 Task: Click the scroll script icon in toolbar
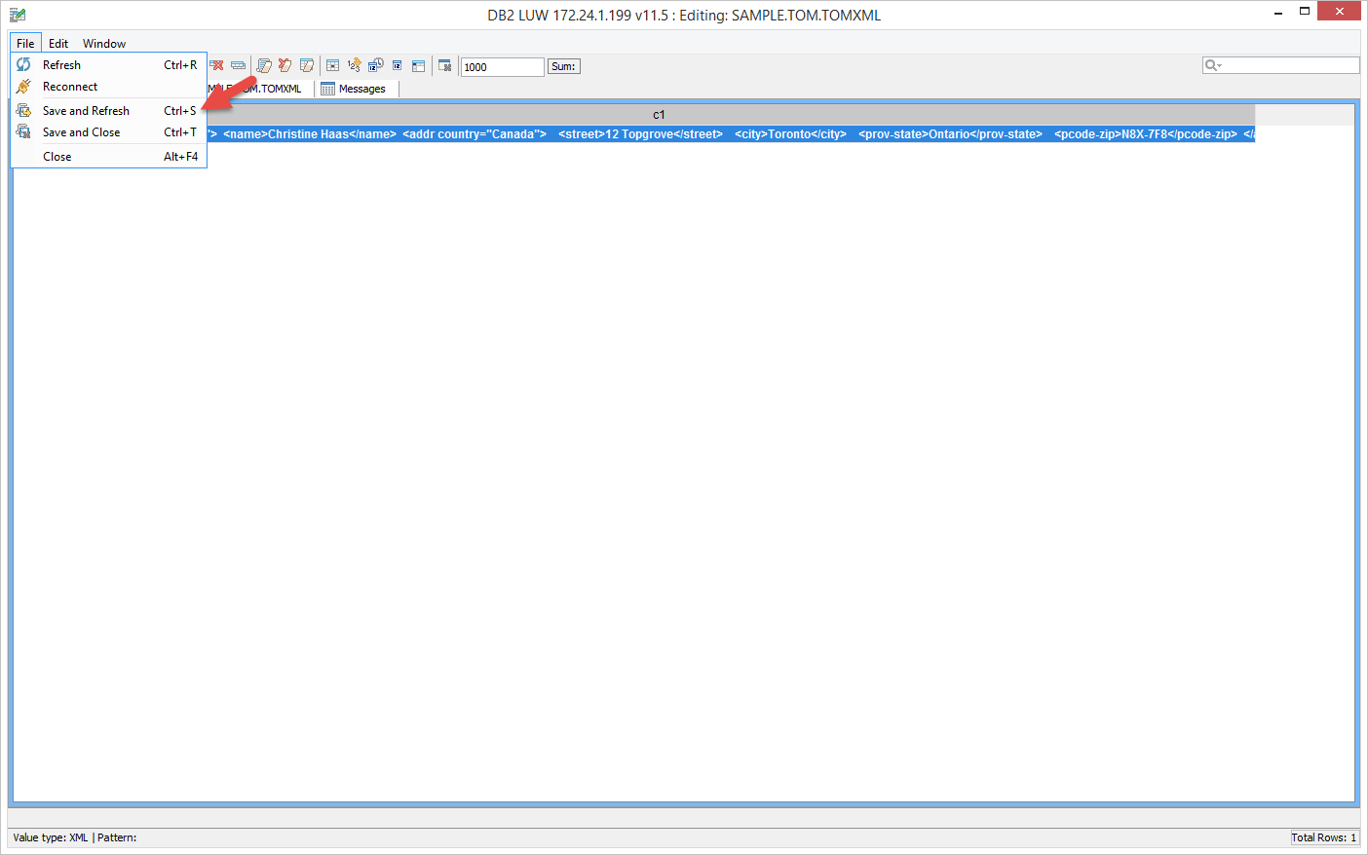click(x=263, y=65)
